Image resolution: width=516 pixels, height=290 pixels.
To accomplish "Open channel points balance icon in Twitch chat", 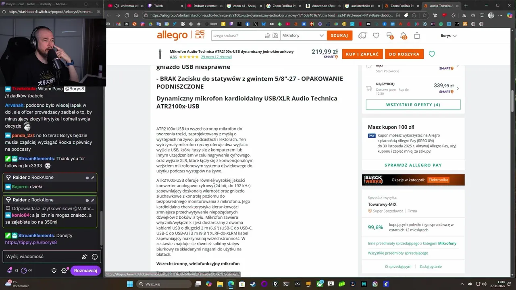I will 23,271.
